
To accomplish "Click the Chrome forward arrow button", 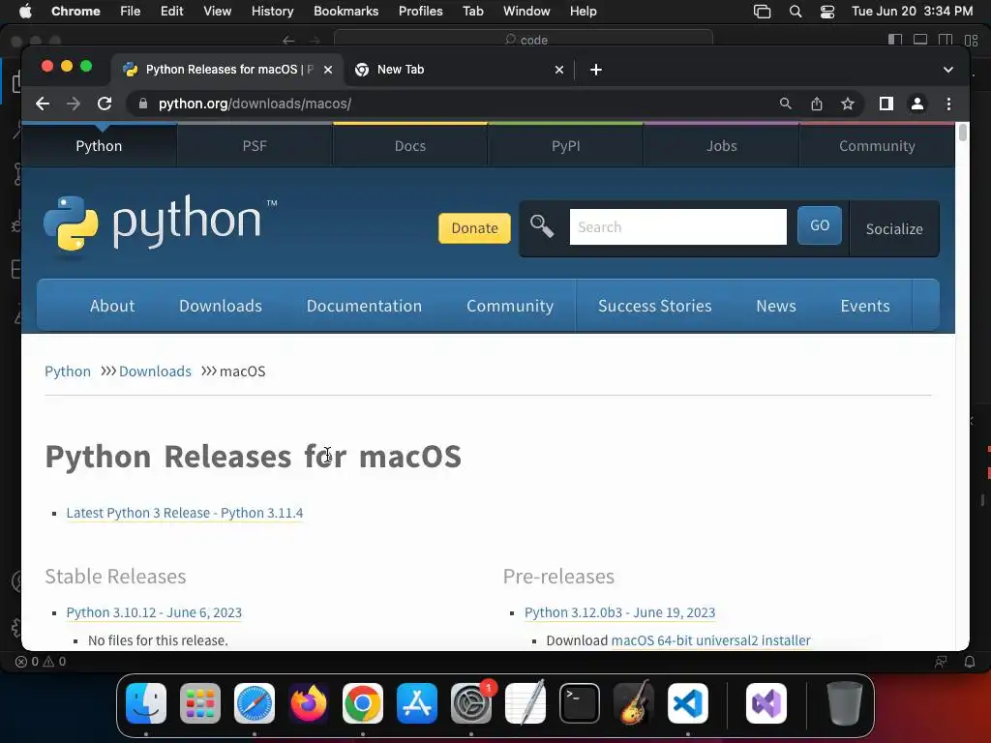I will (74, 104).
